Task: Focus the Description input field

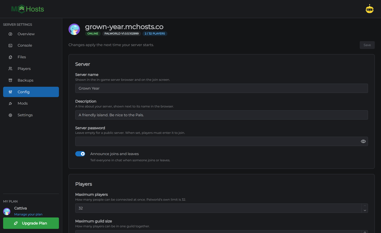Action: [221, 115]
